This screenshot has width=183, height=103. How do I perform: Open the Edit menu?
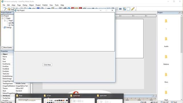tap(8, 5)
